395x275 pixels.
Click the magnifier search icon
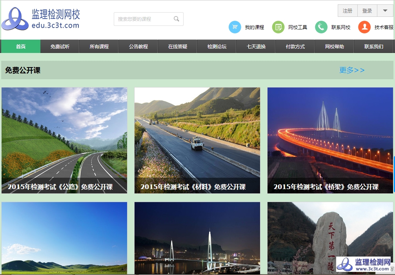pyautogui.click(x=177, y=19)
